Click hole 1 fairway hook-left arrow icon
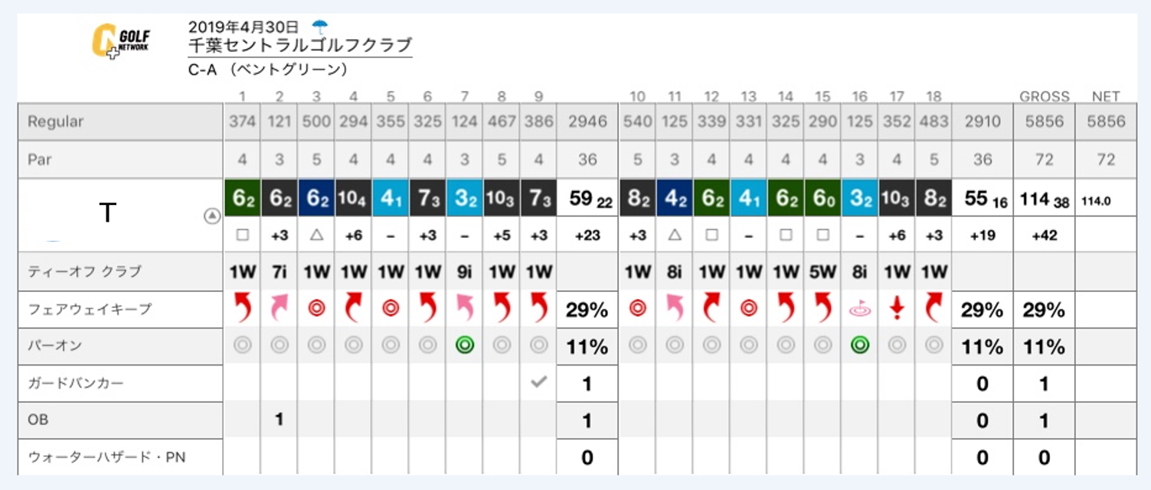 243,309
